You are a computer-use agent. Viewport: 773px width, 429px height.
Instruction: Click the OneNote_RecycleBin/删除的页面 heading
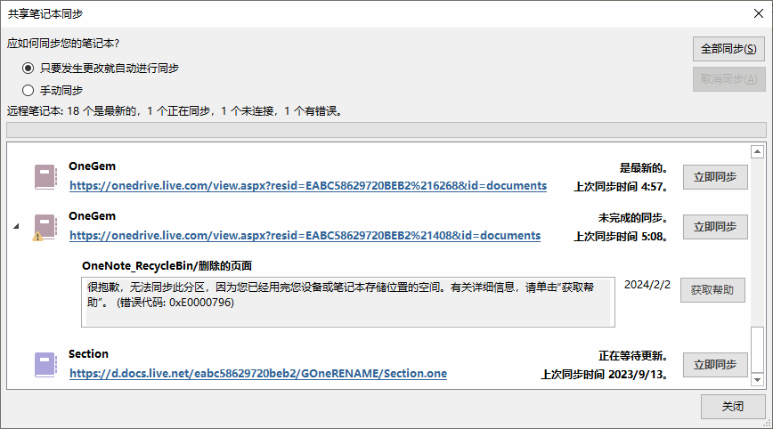167,266
